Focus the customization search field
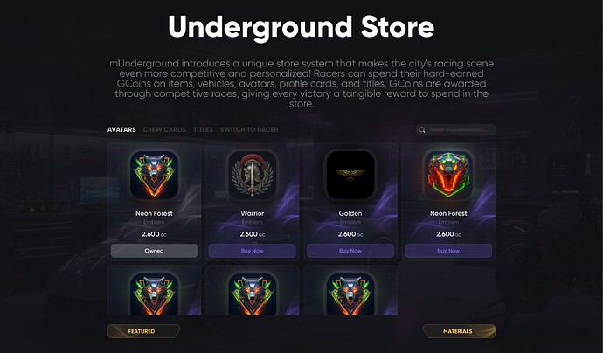 click(x=455, y=130)
